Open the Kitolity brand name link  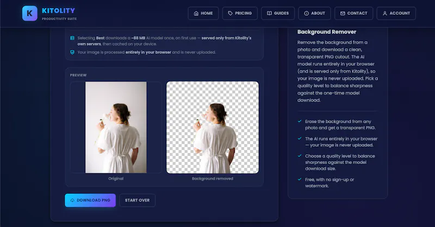59,11
